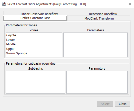Click the Subbasins column heading
This screenshot has width=134, height=111.
pyautogui.click(x=35, y=68)
